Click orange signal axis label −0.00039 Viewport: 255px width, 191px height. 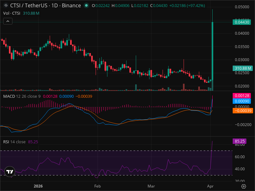click(243, 110)
